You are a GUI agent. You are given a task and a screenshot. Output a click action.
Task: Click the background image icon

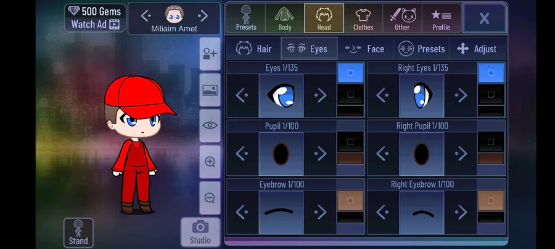click(x=210, y=90)
